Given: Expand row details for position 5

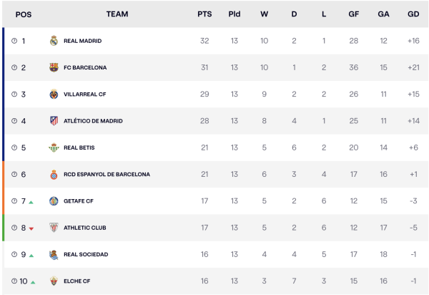Looking at the screenshot, I should click(x=14, y=147).
